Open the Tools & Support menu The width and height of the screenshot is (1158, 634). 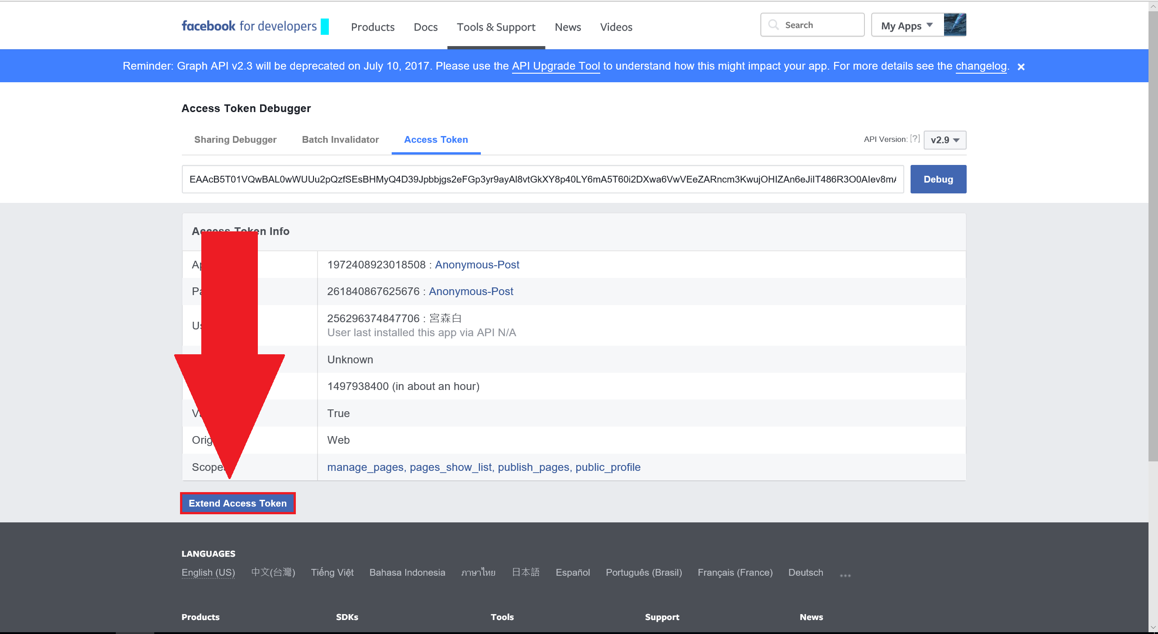coord(496,27)
